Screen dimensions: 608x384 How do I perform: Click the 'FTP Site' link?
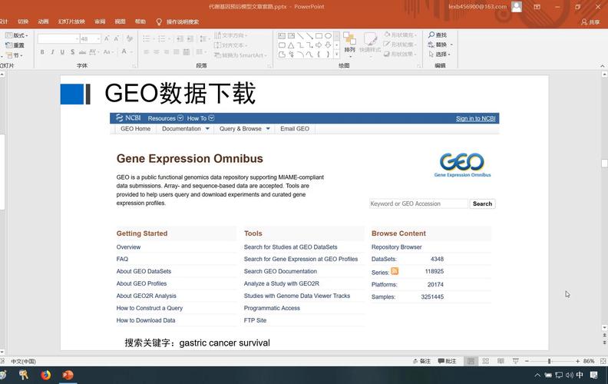click(255, 320)
